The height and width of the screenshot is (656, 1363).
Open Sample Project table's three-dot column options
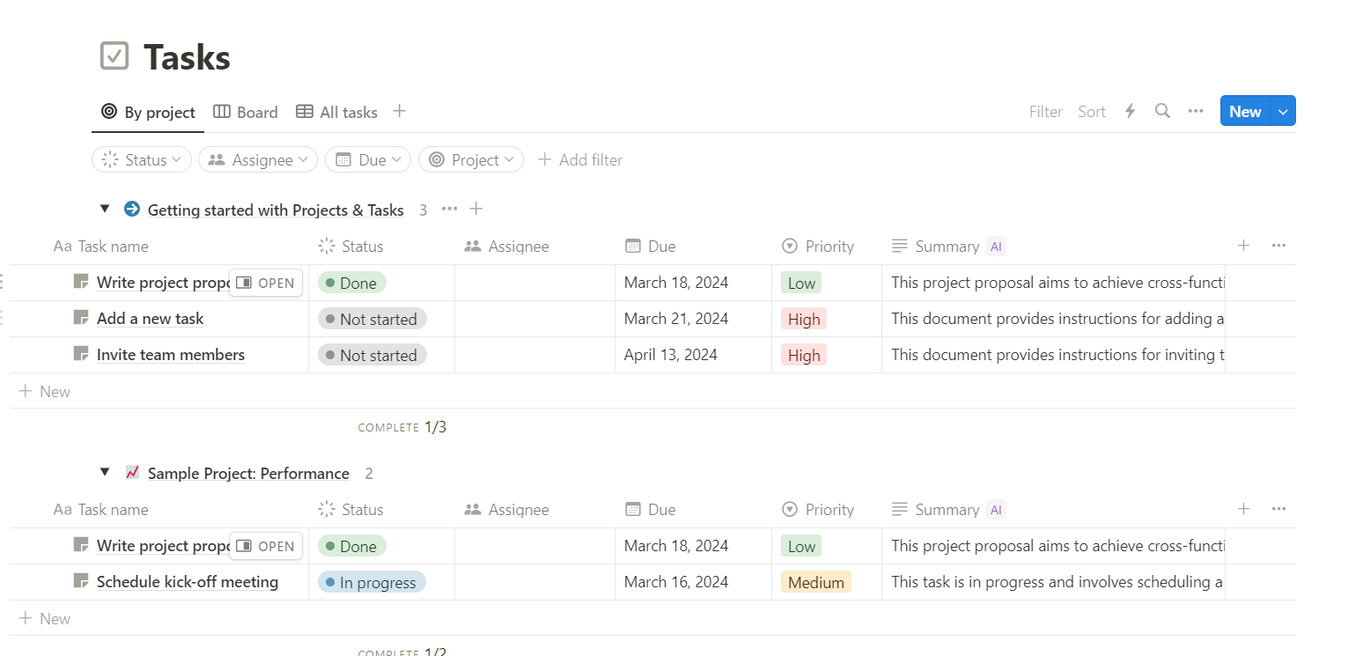pyautogui.click(x=1279, y=509)
